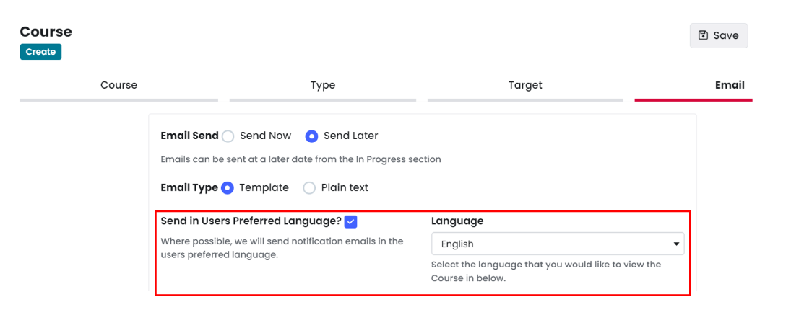Choose the Template email type radio
Screen dimensions: 791x315
[228, 187]
